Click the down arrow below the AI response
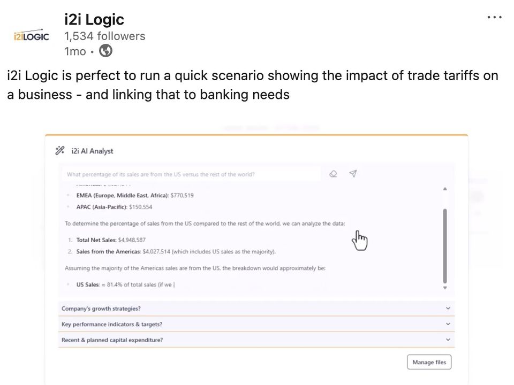Viewport: 514px width, 385px height. [x=444, y=287]
